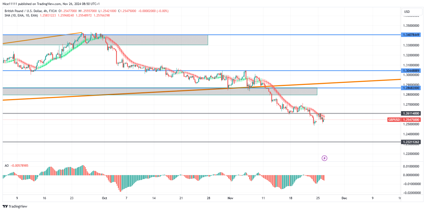Click the high value H1.25557000

[87, 11]
